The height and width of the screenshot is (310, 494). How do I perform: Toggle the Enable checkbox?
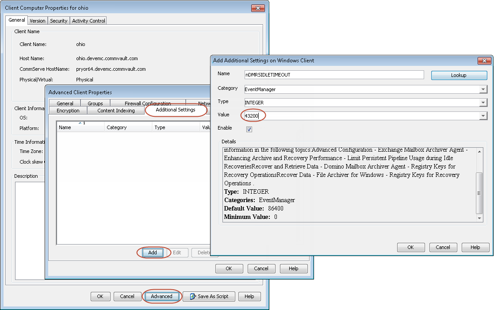(x=249, y=129)
